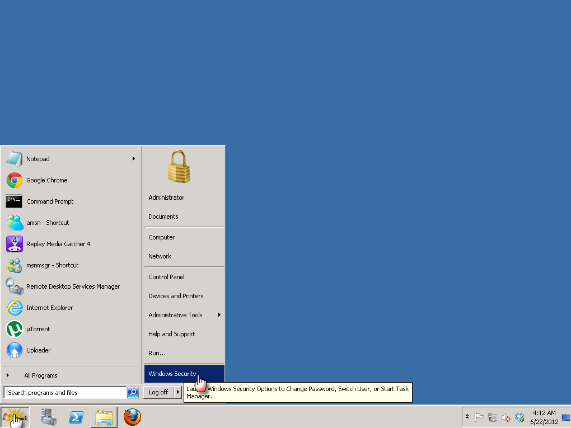Open Windows PowerShell from the taskbar

click(76, 417)
